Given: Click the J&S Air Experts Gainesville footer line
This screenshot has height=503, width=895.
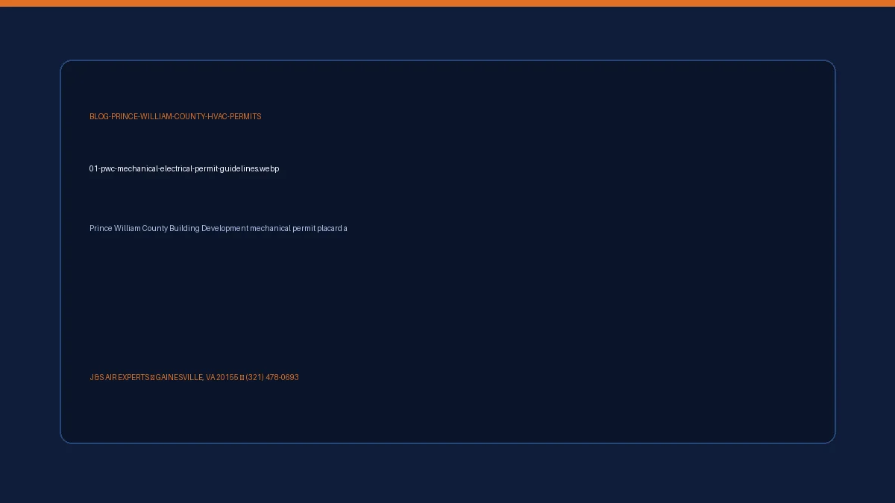Looking at the screenshot, I should (194, 378).
